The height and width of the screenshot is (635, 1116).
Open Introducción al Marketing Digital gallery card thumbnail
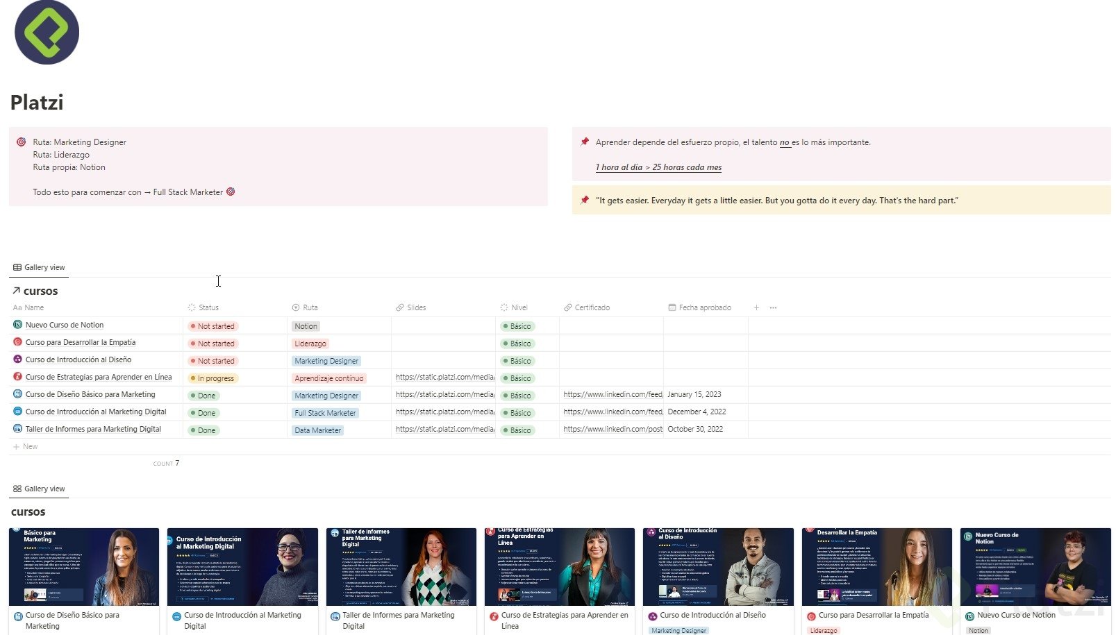(x=242, y=567)
